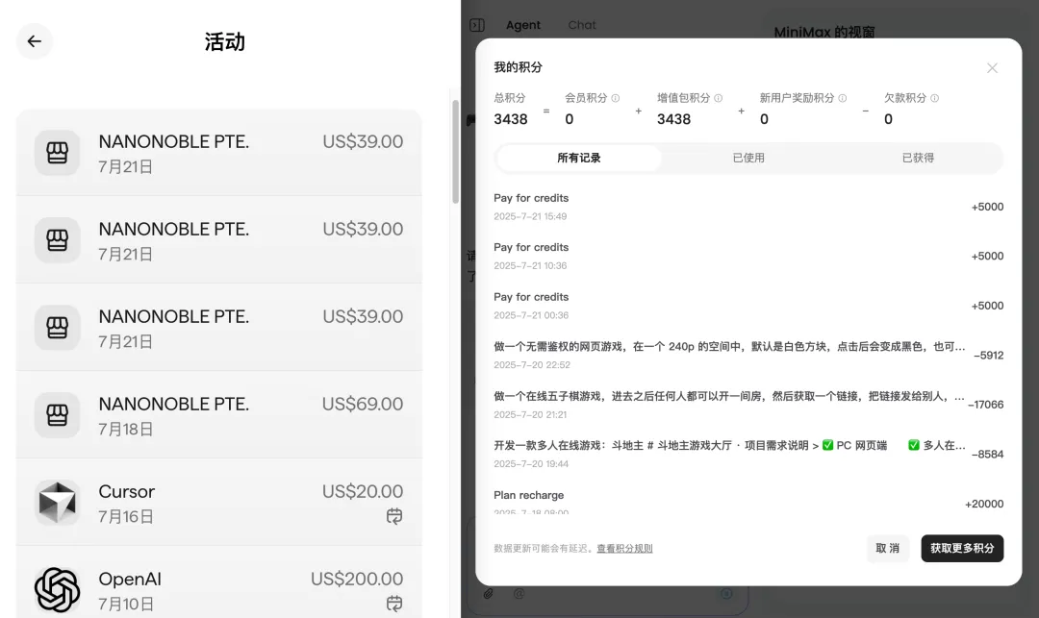Viewport: 1039px width, 618px height.
Task: Click the Plan recharge record title
Action: tap(529, 496)
